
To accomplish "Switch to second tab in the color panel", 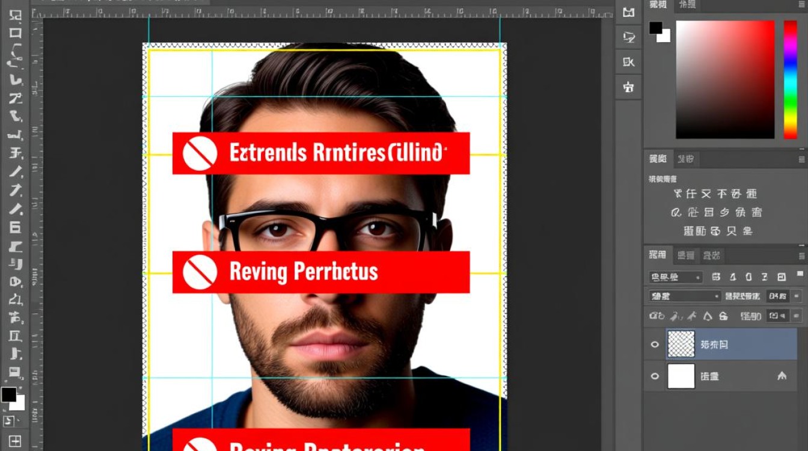I will point(687,5).
